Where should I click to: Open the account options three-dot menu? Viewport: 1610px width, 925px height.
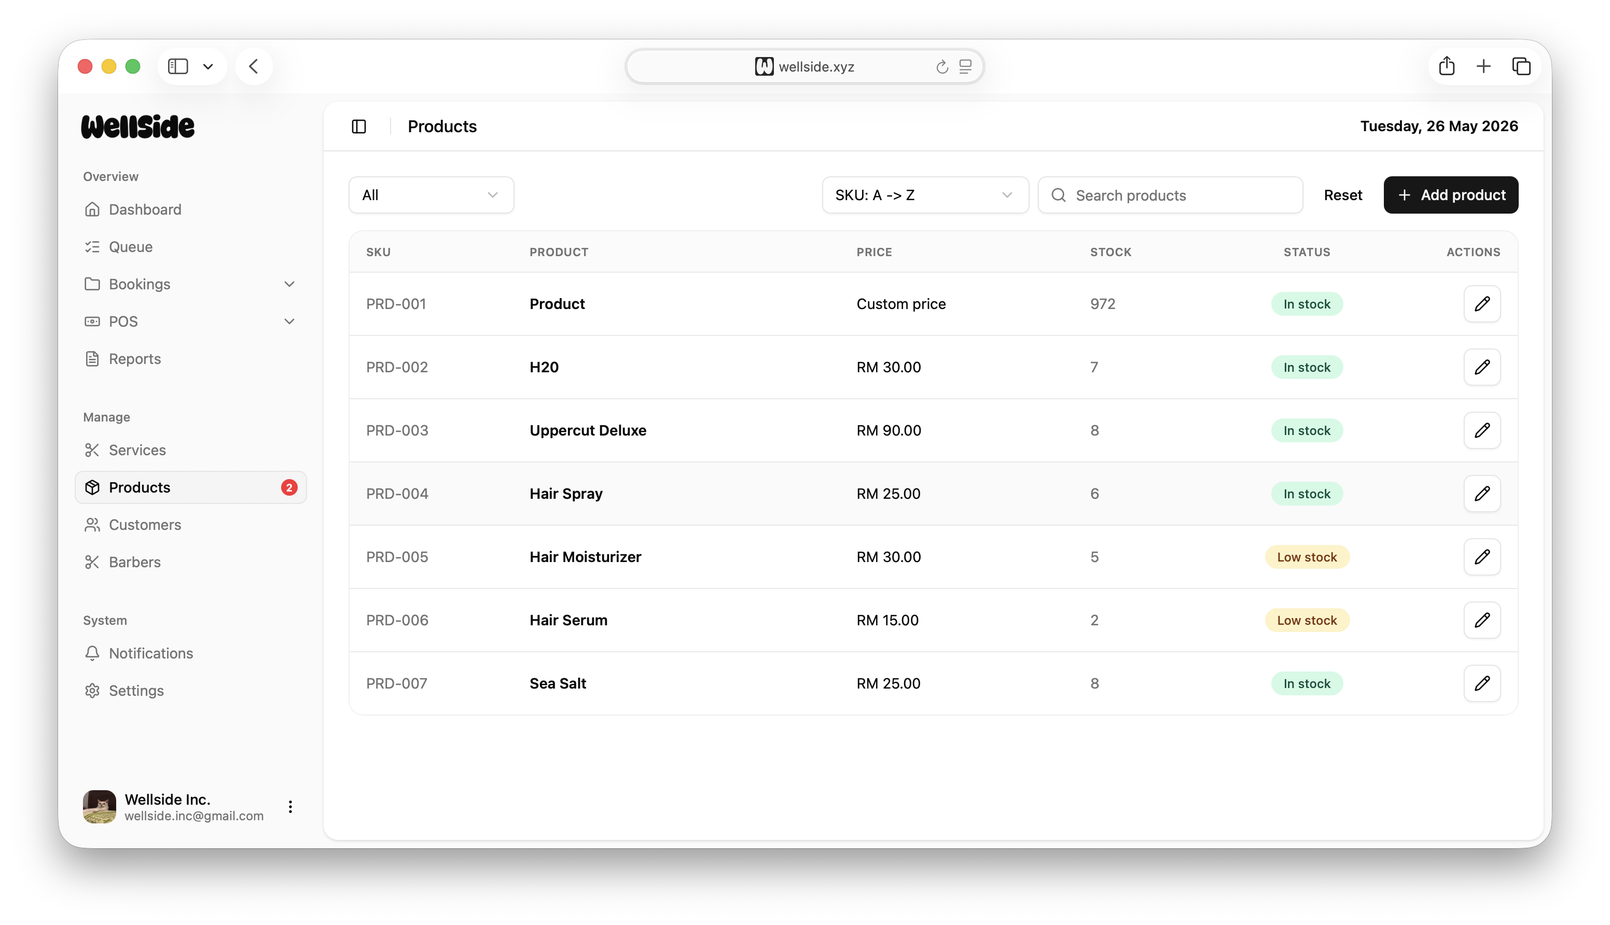(290, 807)
